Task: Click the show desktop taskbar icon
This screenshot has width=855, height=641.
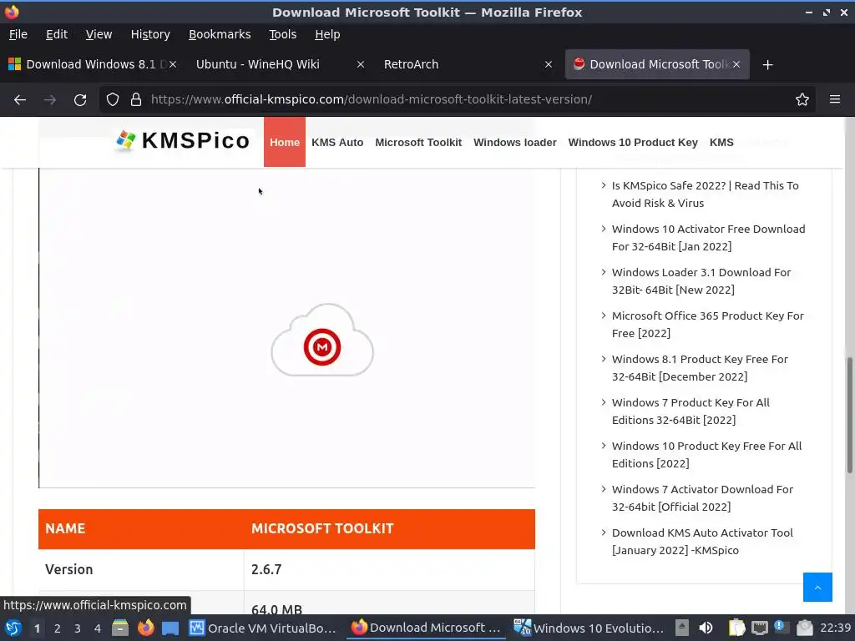Action: pyautogui.click(x=170, y=628)
